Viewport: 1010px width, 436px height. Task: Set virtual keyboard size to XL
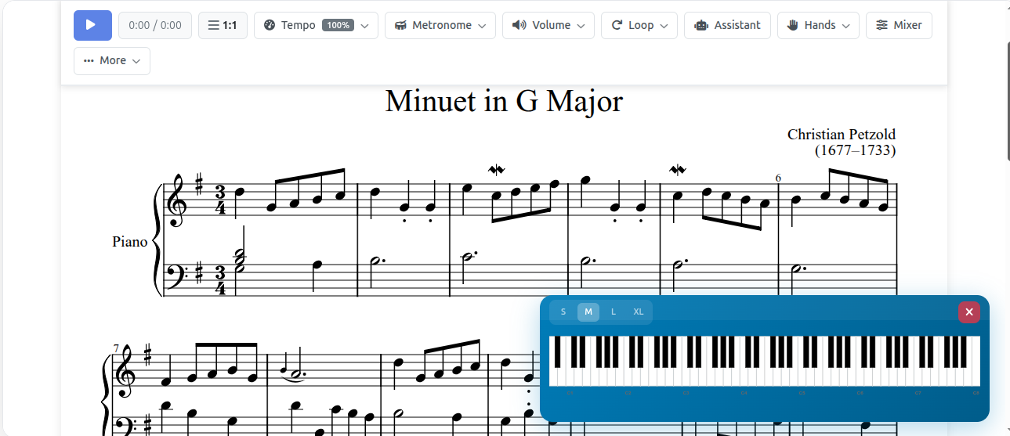point(639,312)
